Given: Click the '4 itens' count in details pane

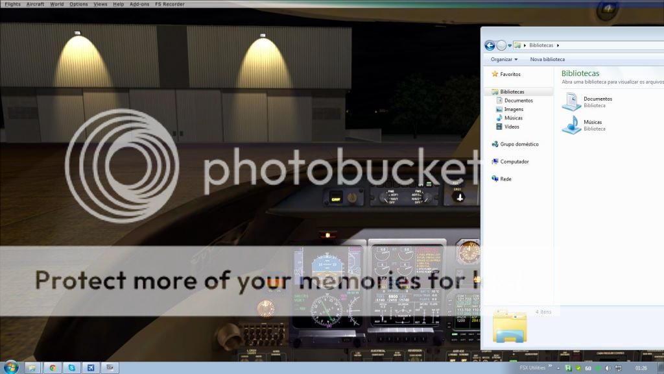Looking at the screenshot, I should click(543, 312).
